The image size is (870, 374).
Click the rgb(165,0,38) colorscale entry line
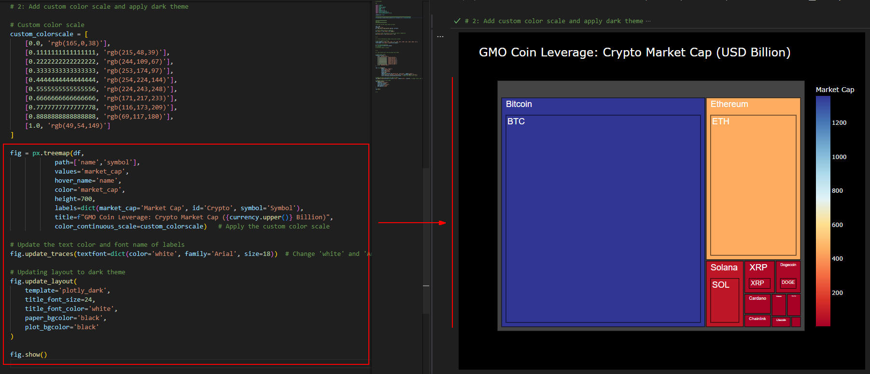tap(68, 43)
